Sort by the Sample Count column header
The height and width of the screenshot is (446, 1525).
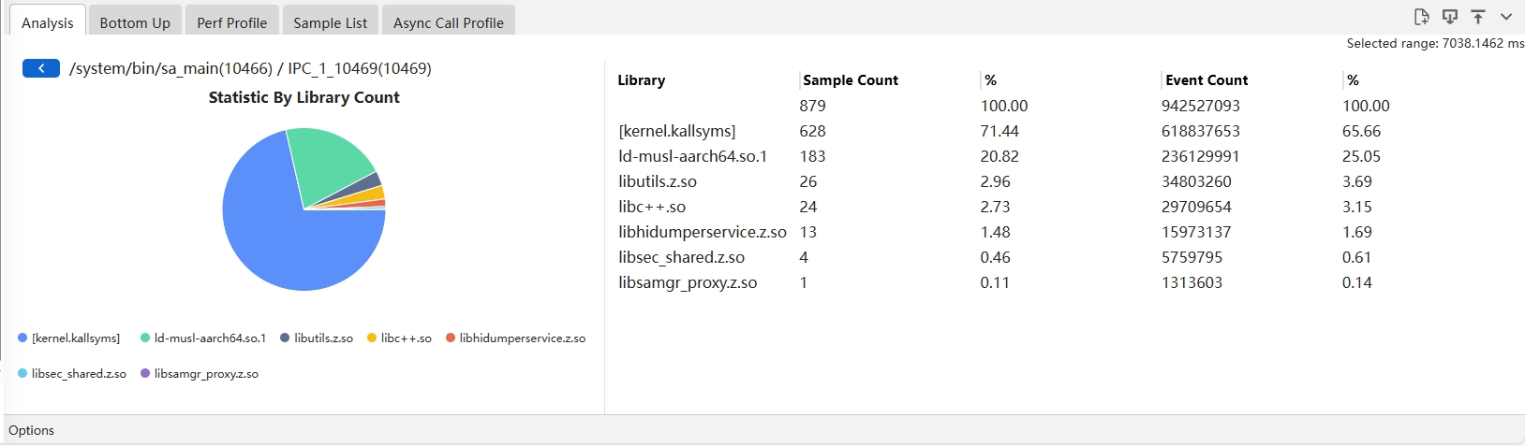pos(851,80)
